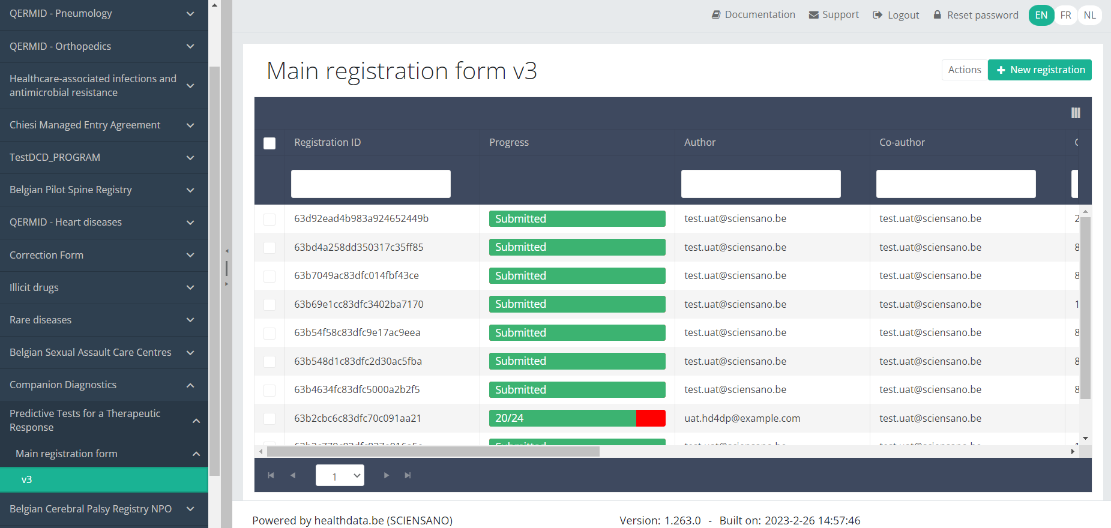Expand the Rare diseases sidebar section
The width and height of the screenshot is (1111, 528).
104,320
